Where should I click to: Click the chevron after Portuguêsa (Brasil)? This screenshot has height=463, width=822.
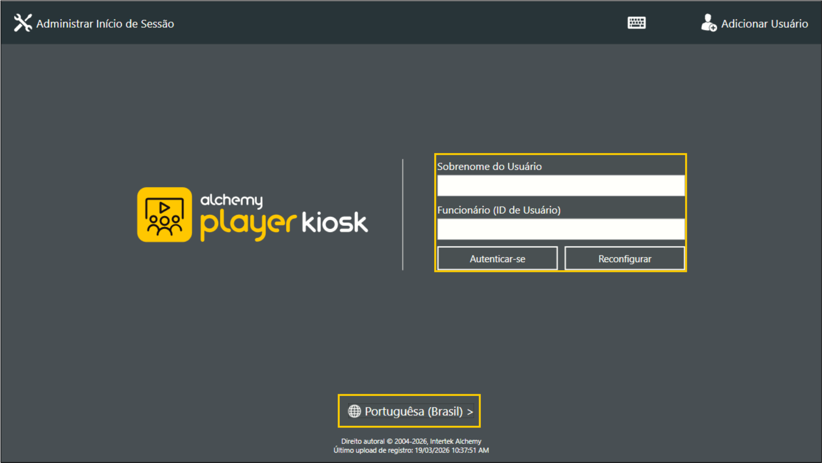(470, 411)
